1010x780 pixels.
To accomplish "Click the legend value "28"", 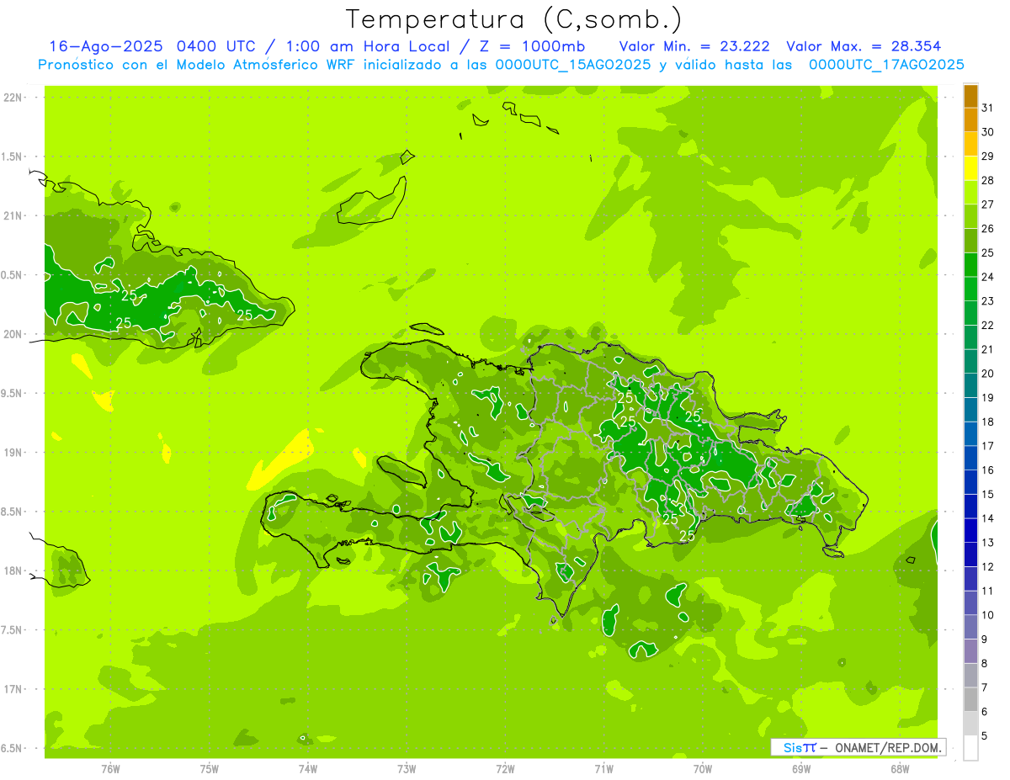I will [x=987, y=180].
